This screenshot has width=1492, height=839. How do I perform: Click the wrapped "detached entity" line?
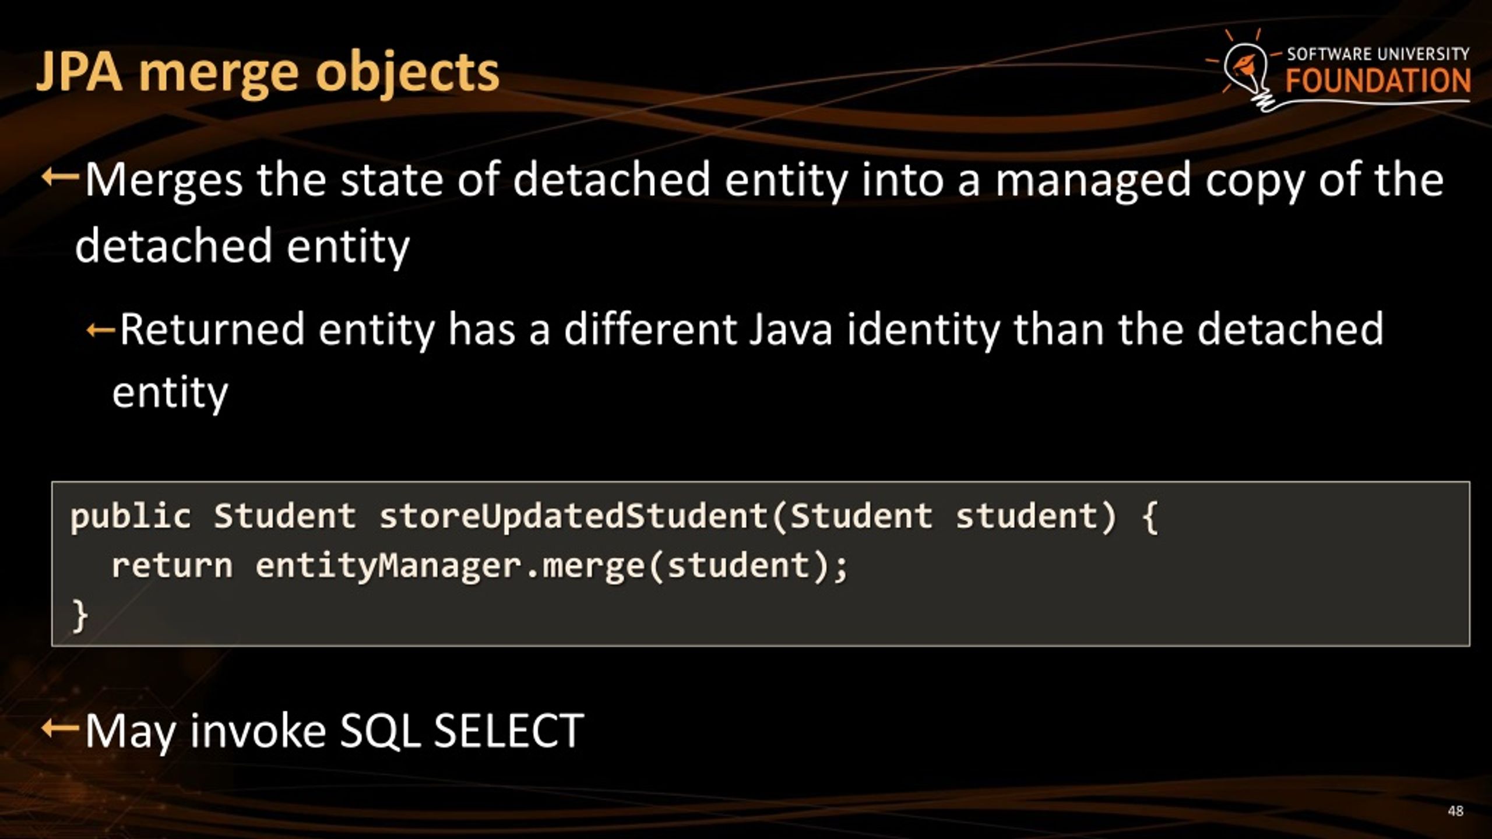click(x=242, y=246)
